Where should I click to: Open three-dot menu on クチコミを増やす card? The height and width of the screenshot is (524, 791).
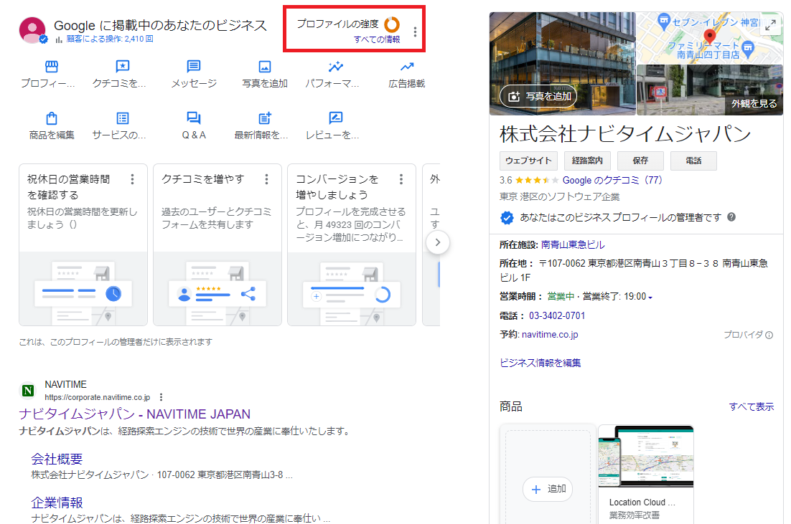266,179
